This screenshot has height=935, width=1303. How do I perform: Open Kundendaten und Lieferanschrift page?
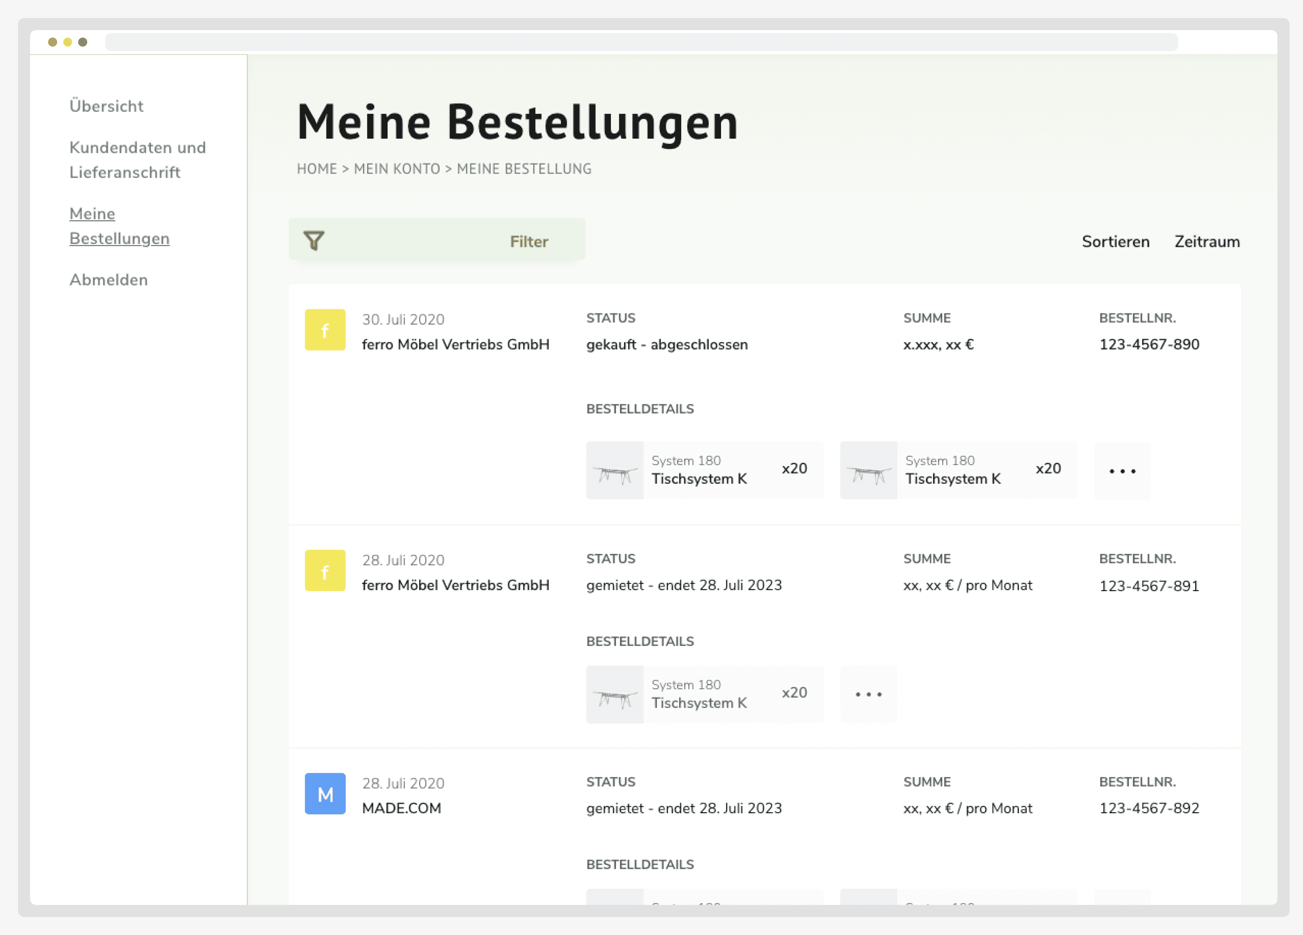point(137,160)
